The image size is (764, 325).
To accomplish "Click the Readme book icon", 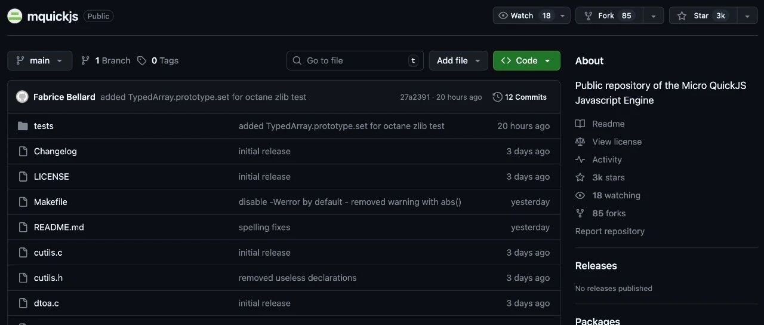I will click(x=580, y=124).
